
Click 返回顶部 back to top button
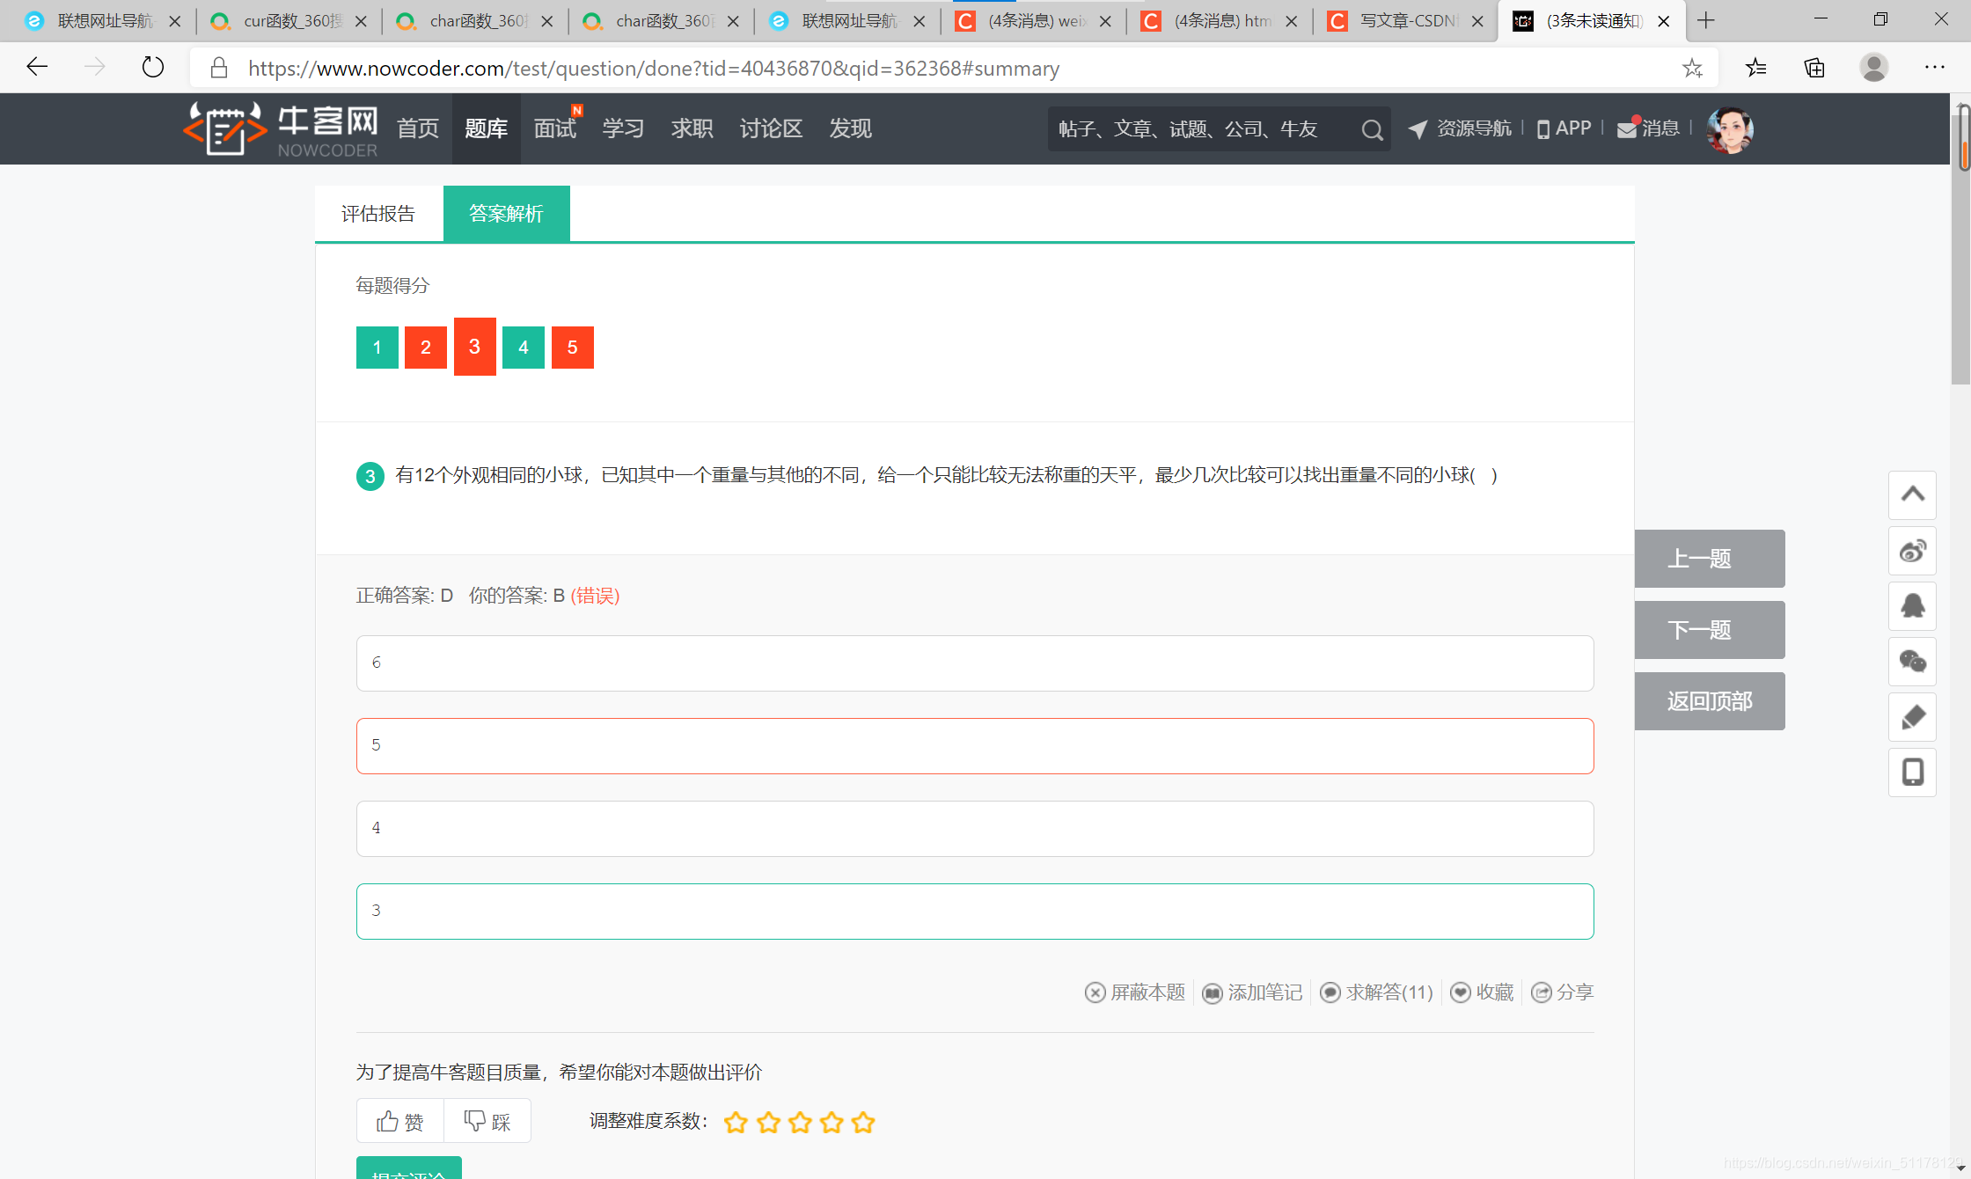[x=1710, y=701]
